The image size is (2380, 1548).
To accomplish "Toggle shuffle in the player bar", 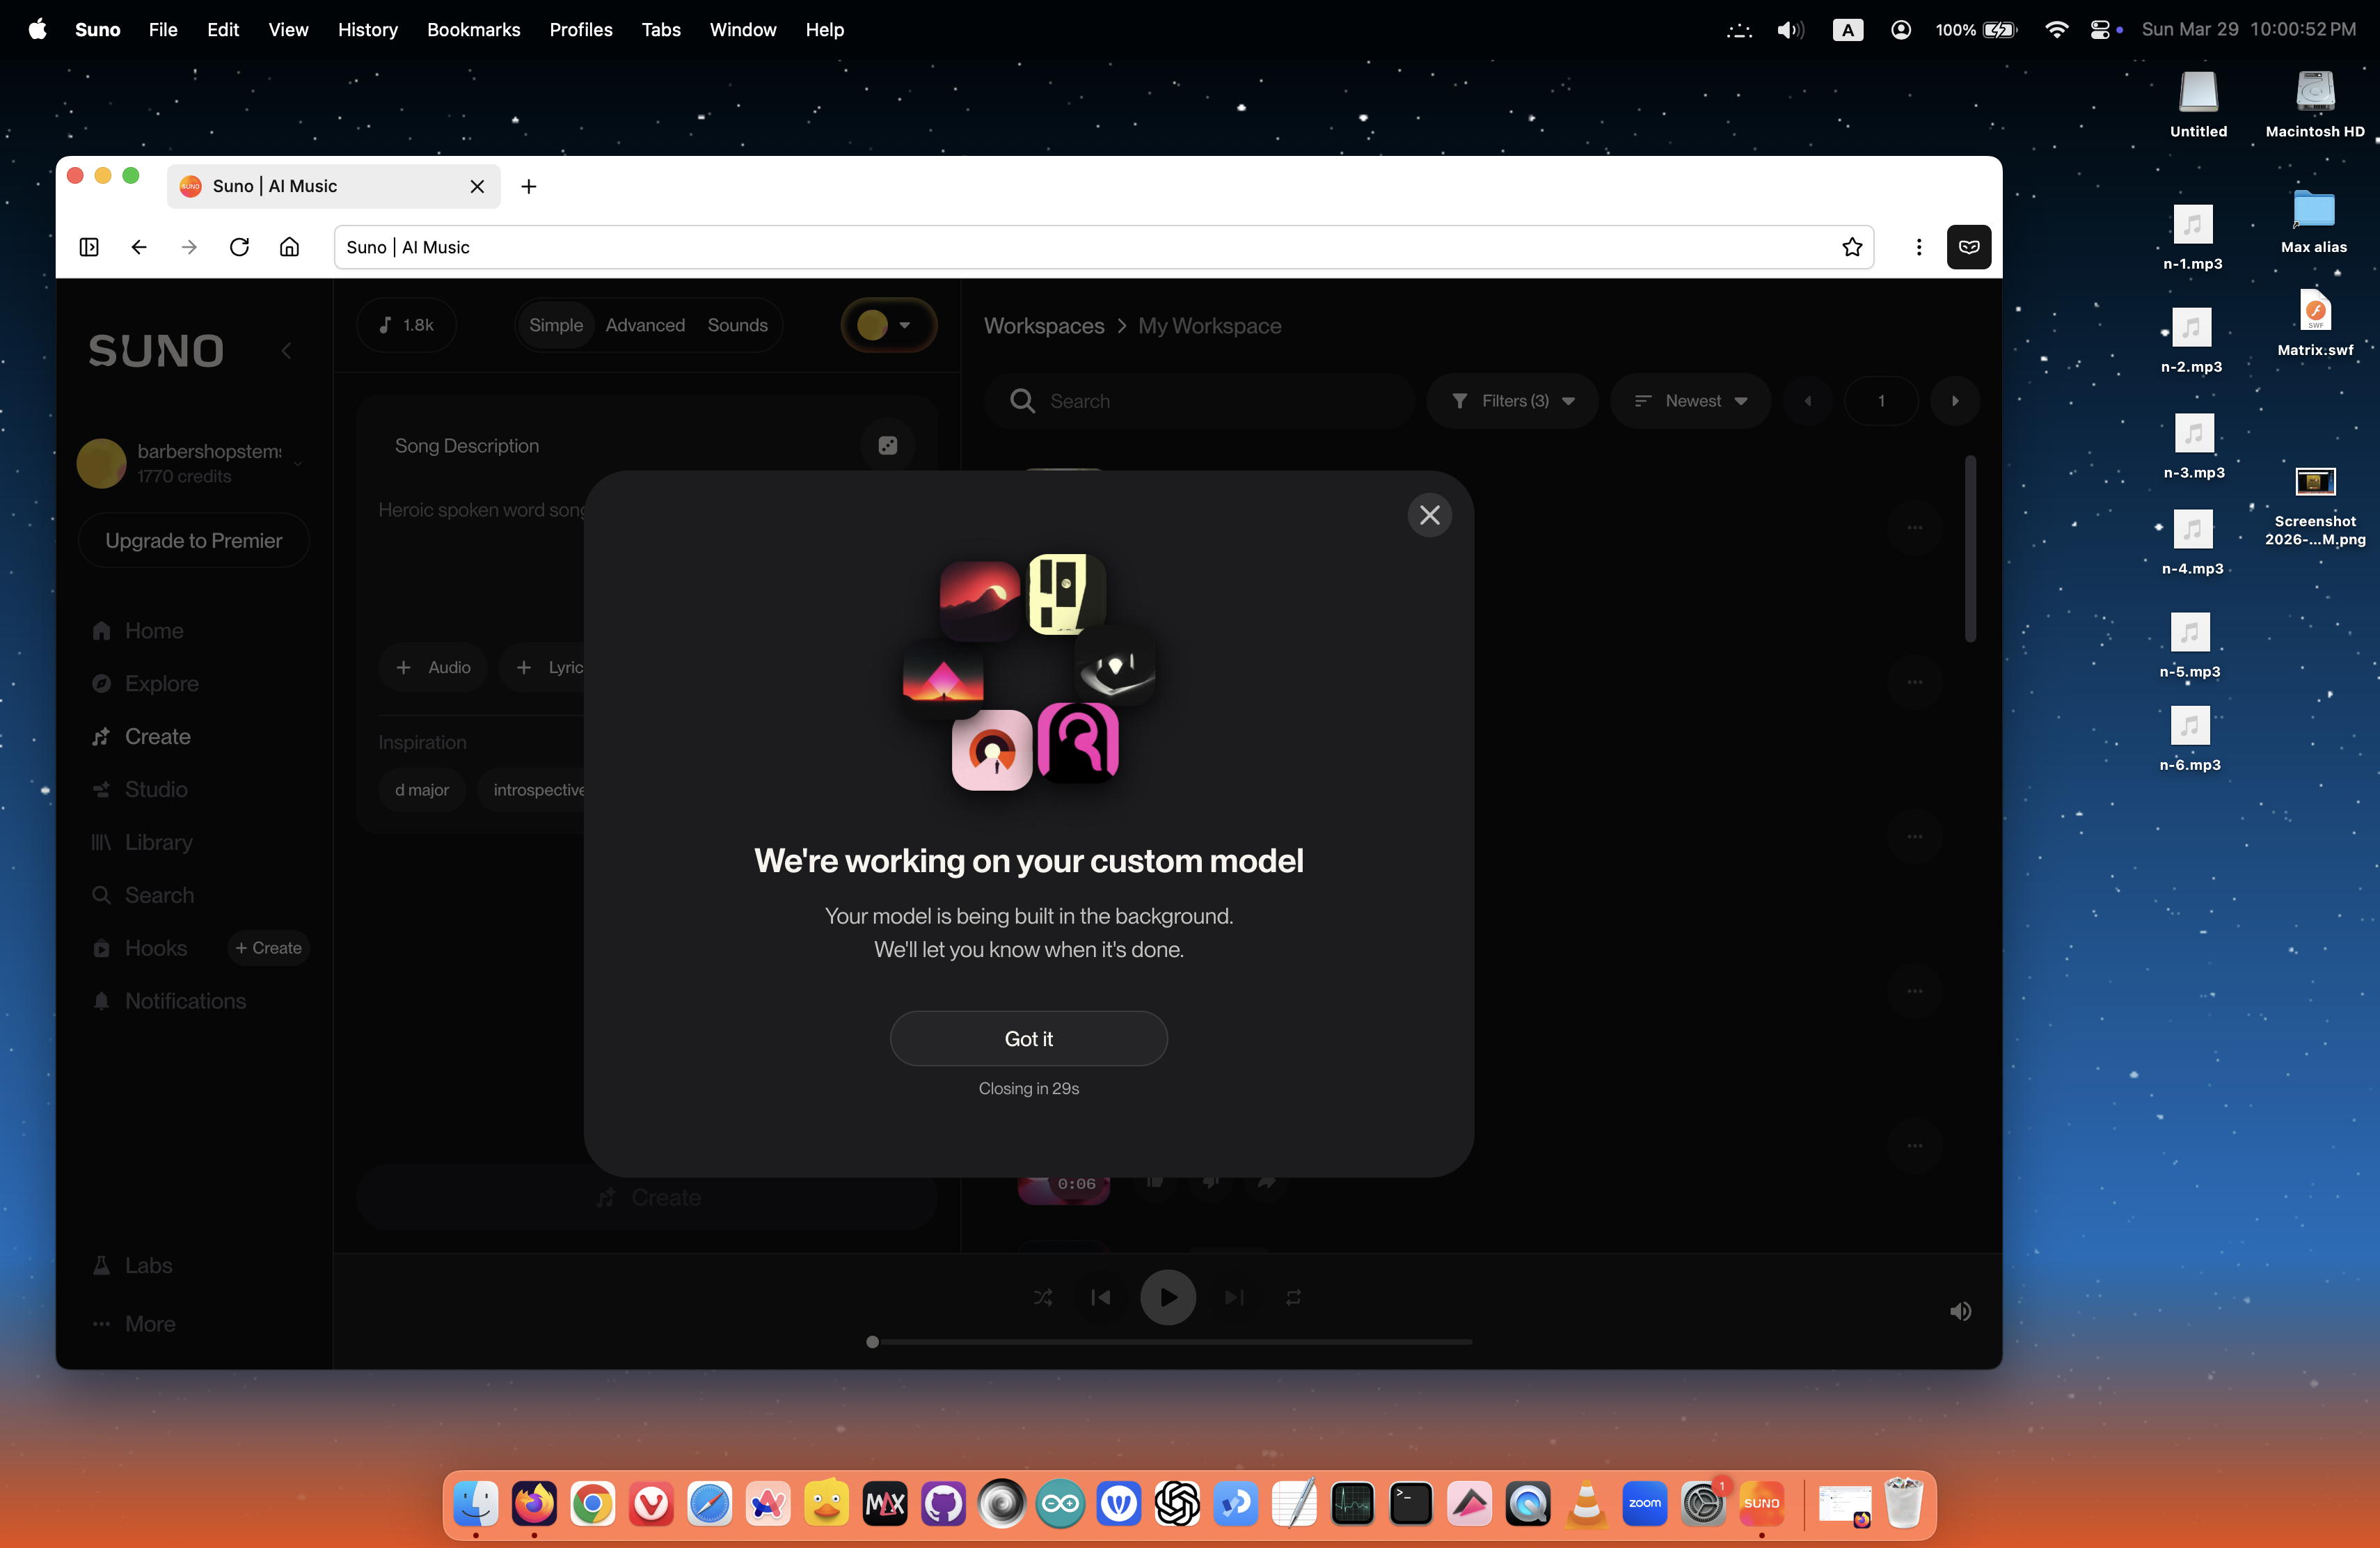I will click(x=1043, y=1297).
